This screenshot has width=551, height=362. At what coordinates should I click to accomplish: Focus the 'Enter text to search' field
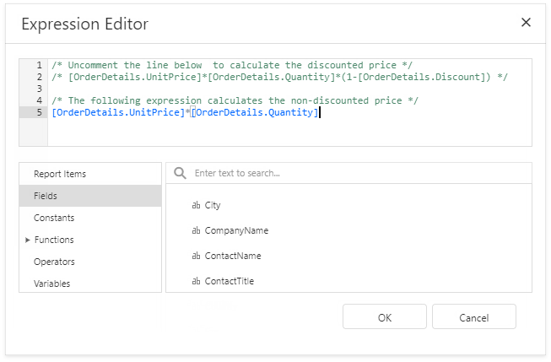(x=354, y=173)
